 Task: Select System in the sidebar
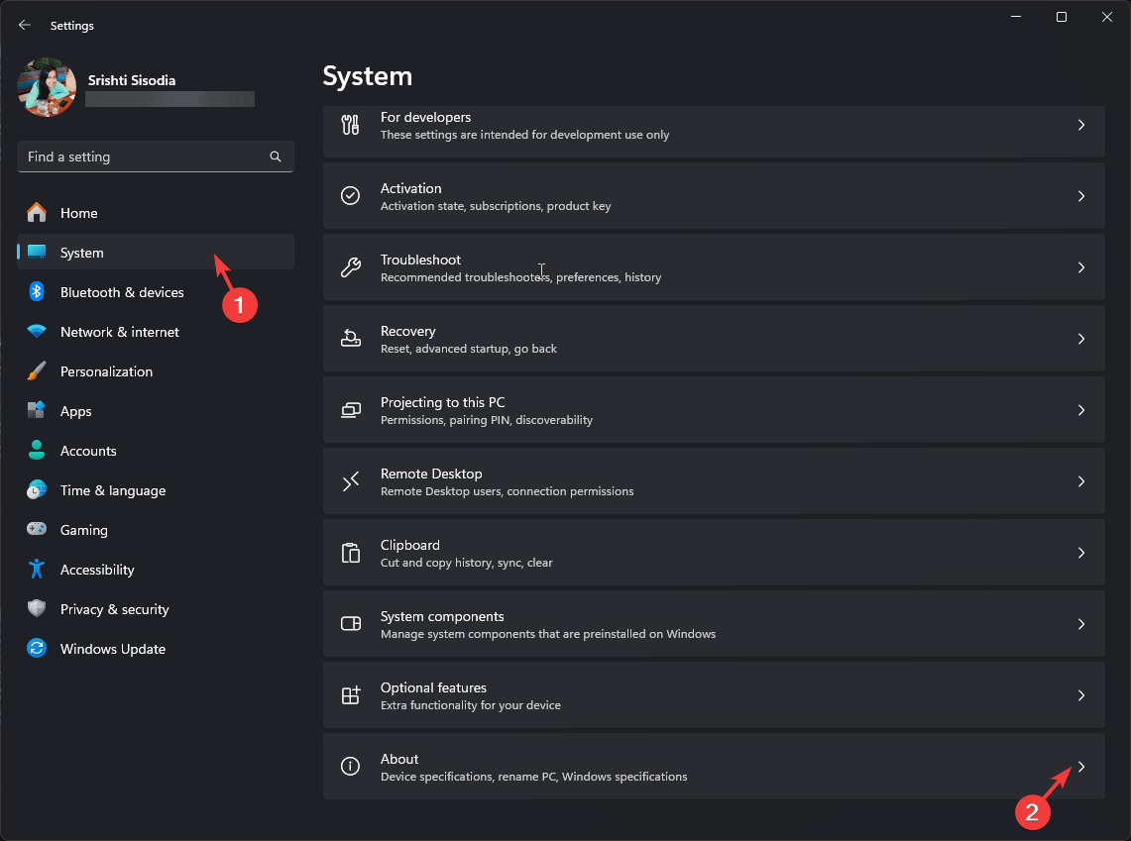tap(155, 253)
